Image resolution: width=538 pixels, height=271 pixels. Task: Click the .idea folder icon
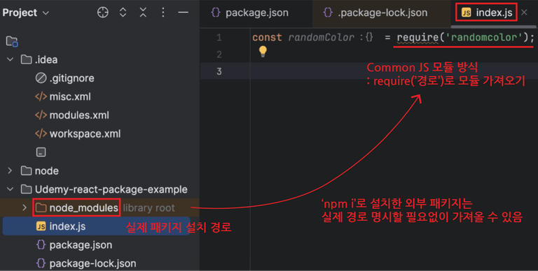[26, 59]
